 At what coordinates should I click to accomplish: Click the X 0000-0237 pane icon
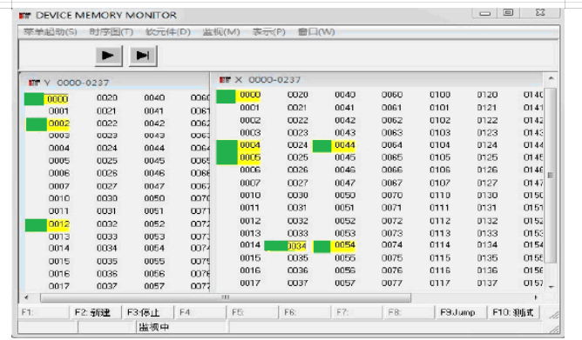(225, 80)
